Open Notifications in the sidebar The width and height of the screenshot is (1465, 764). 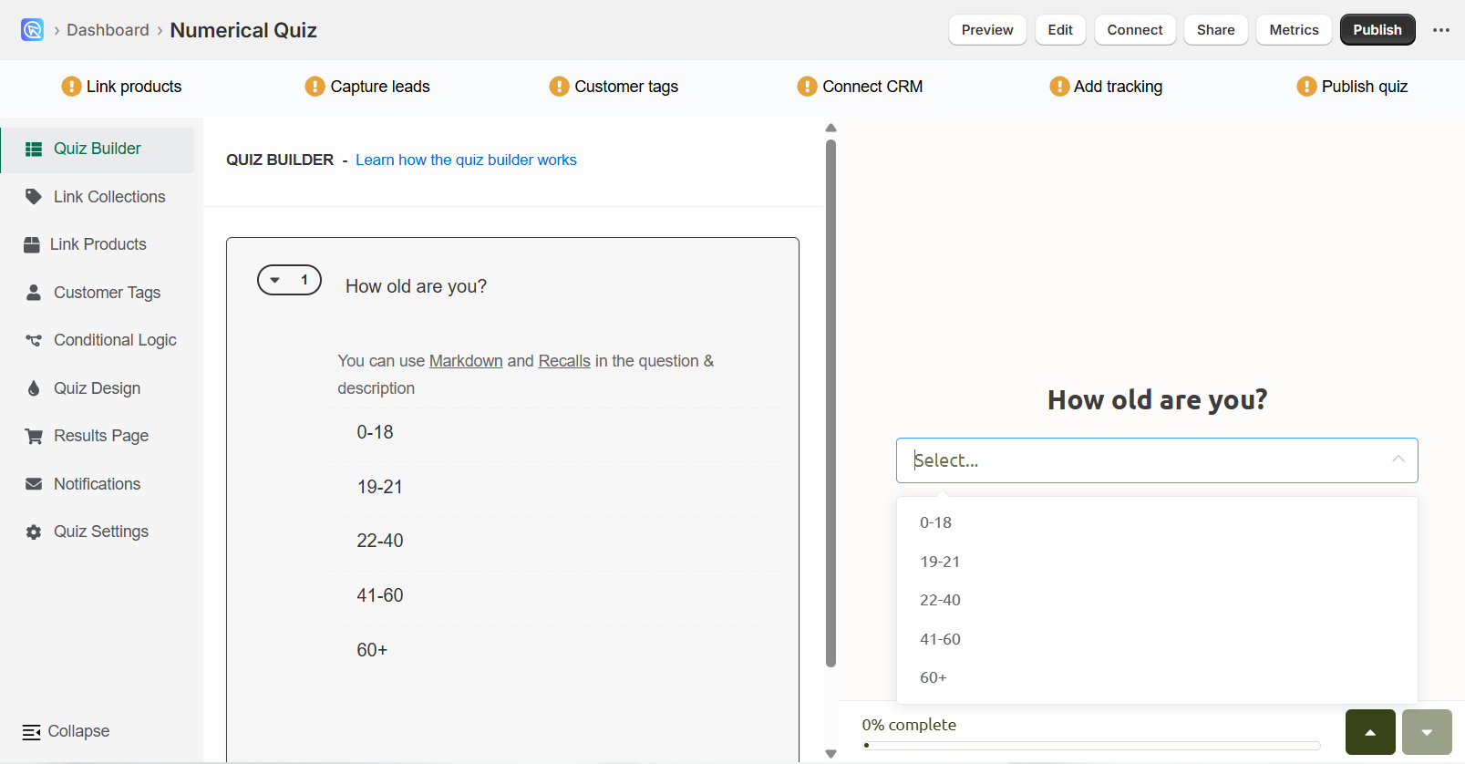(x=98, y=484)
